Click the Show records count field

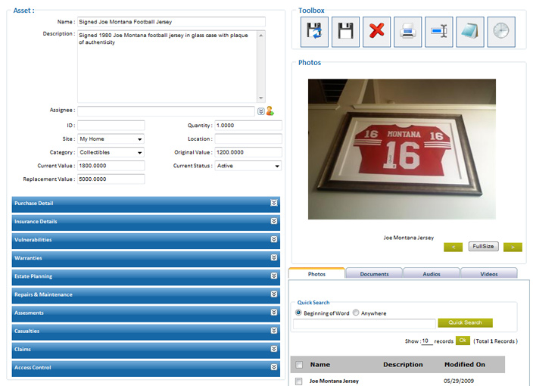pos(426,341)
